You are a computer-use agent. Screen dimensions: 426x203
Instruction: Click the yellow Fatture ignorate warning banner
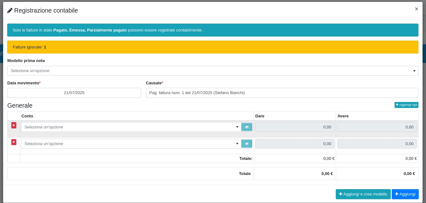(213, 47)
